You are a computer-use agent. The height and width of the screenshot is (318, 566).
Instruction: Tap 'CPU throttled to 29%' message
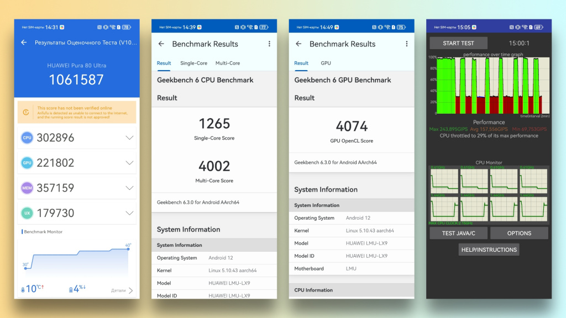tap(489, 136)
